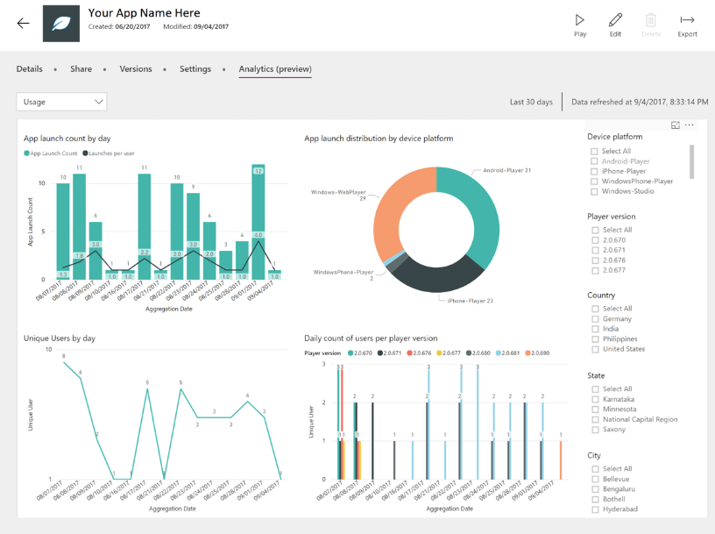Screen dimensions: 715x534
Task: Click the 2.0.680 legend color dot
Action: click(469, 353)
